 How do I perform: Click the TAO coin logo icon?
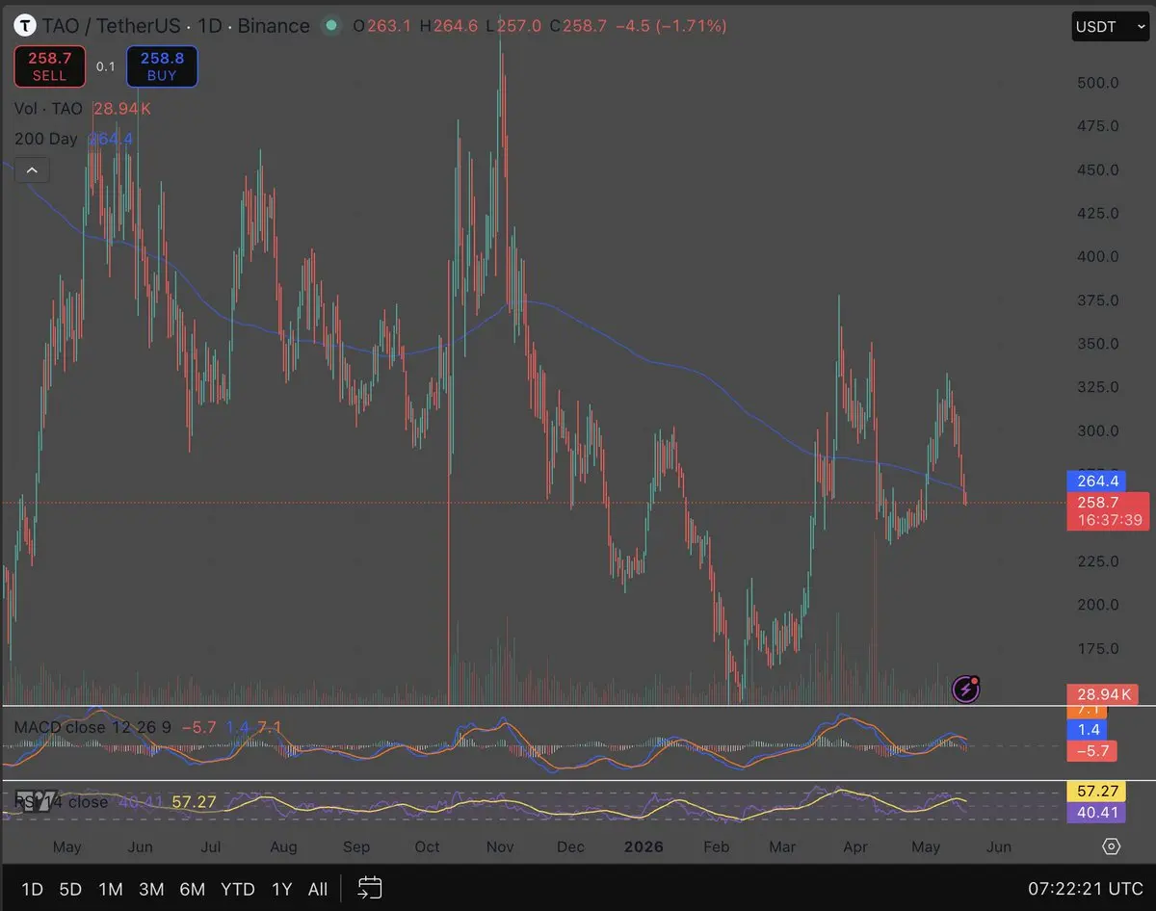[x=24, y=26]
